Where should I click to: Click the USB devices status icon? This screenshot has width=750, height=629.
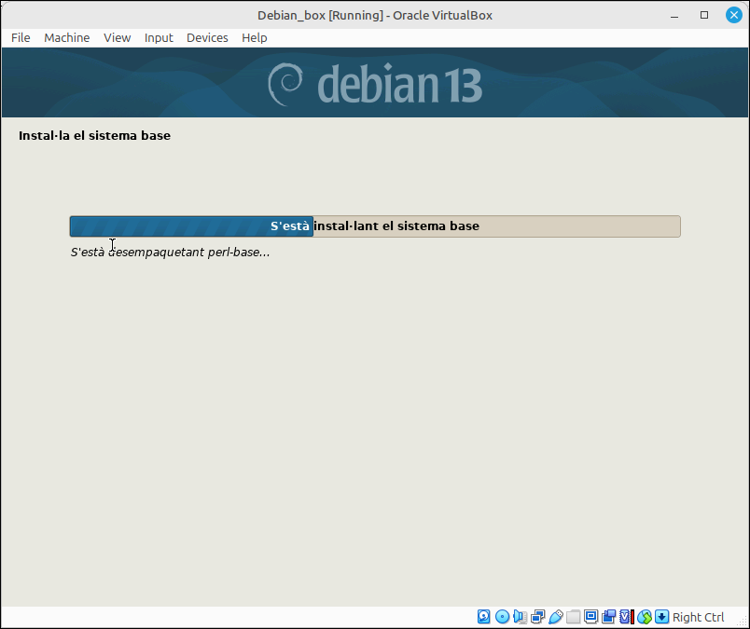(x=555, y=617)
